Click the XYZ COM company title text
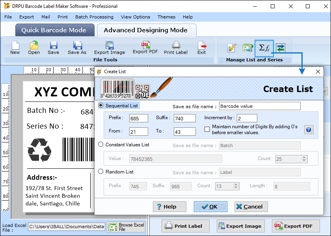Screen dimensions: 331x236 pyautogui.click(x=64, y=92)
